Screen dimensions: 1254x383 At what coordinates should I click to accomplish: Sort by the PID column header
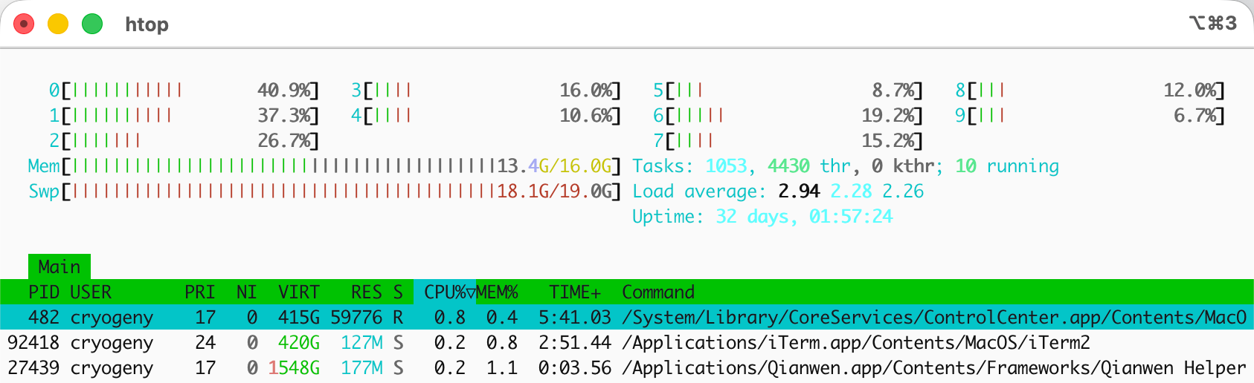pos(44,292)
